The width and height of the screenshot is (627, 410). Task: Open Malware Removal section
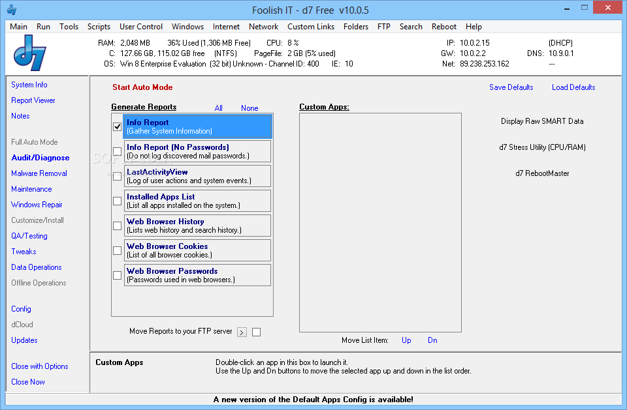click(x=39, y=173)
